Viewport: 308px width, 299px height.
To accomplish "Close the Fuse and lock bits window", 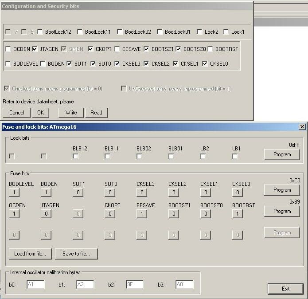I will [x=302, y=127].
